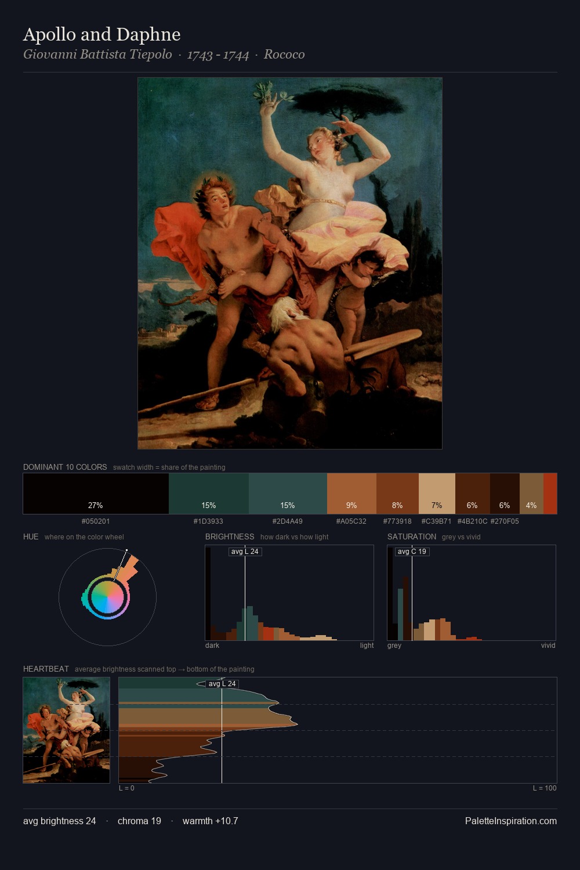Select the dark green #1D3933 swatch
The width and height of the screenshot is (580, 870).
point(209,494)
